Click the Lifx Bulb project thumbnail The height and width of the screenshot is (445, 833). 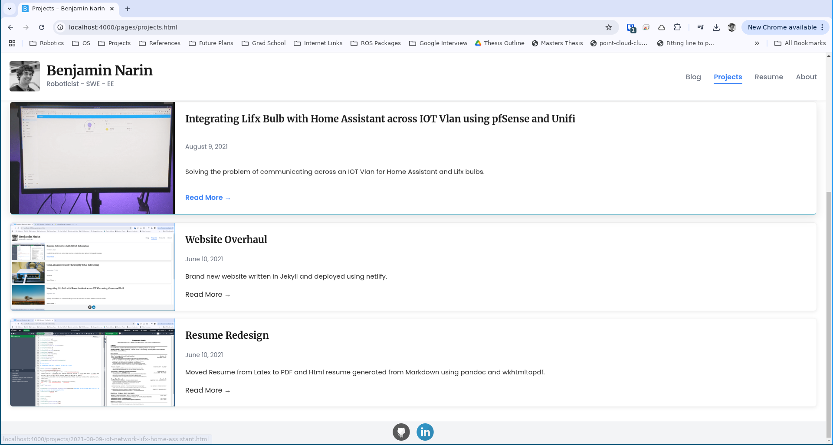[92, 158]
